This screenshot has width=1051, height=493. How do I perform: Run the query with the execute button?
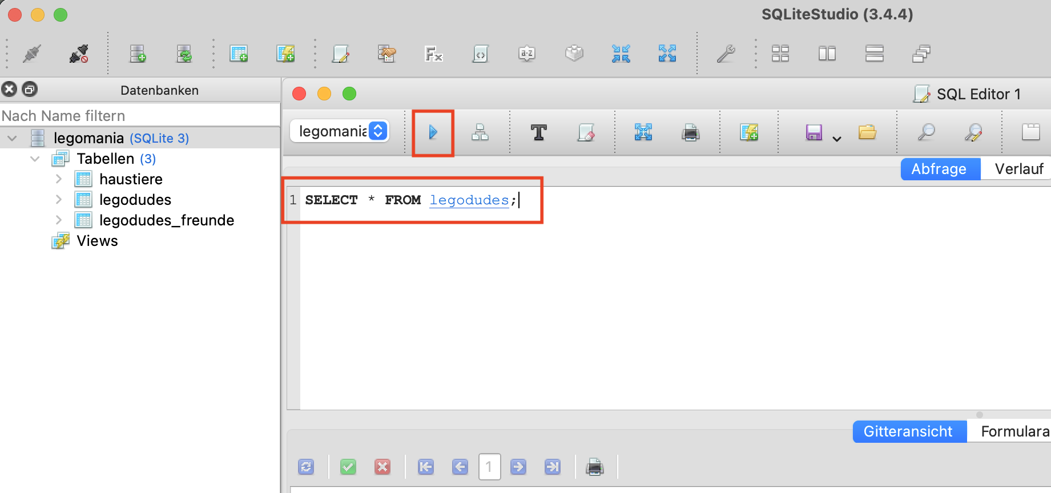pyautogui.click(x=433, y=132)
